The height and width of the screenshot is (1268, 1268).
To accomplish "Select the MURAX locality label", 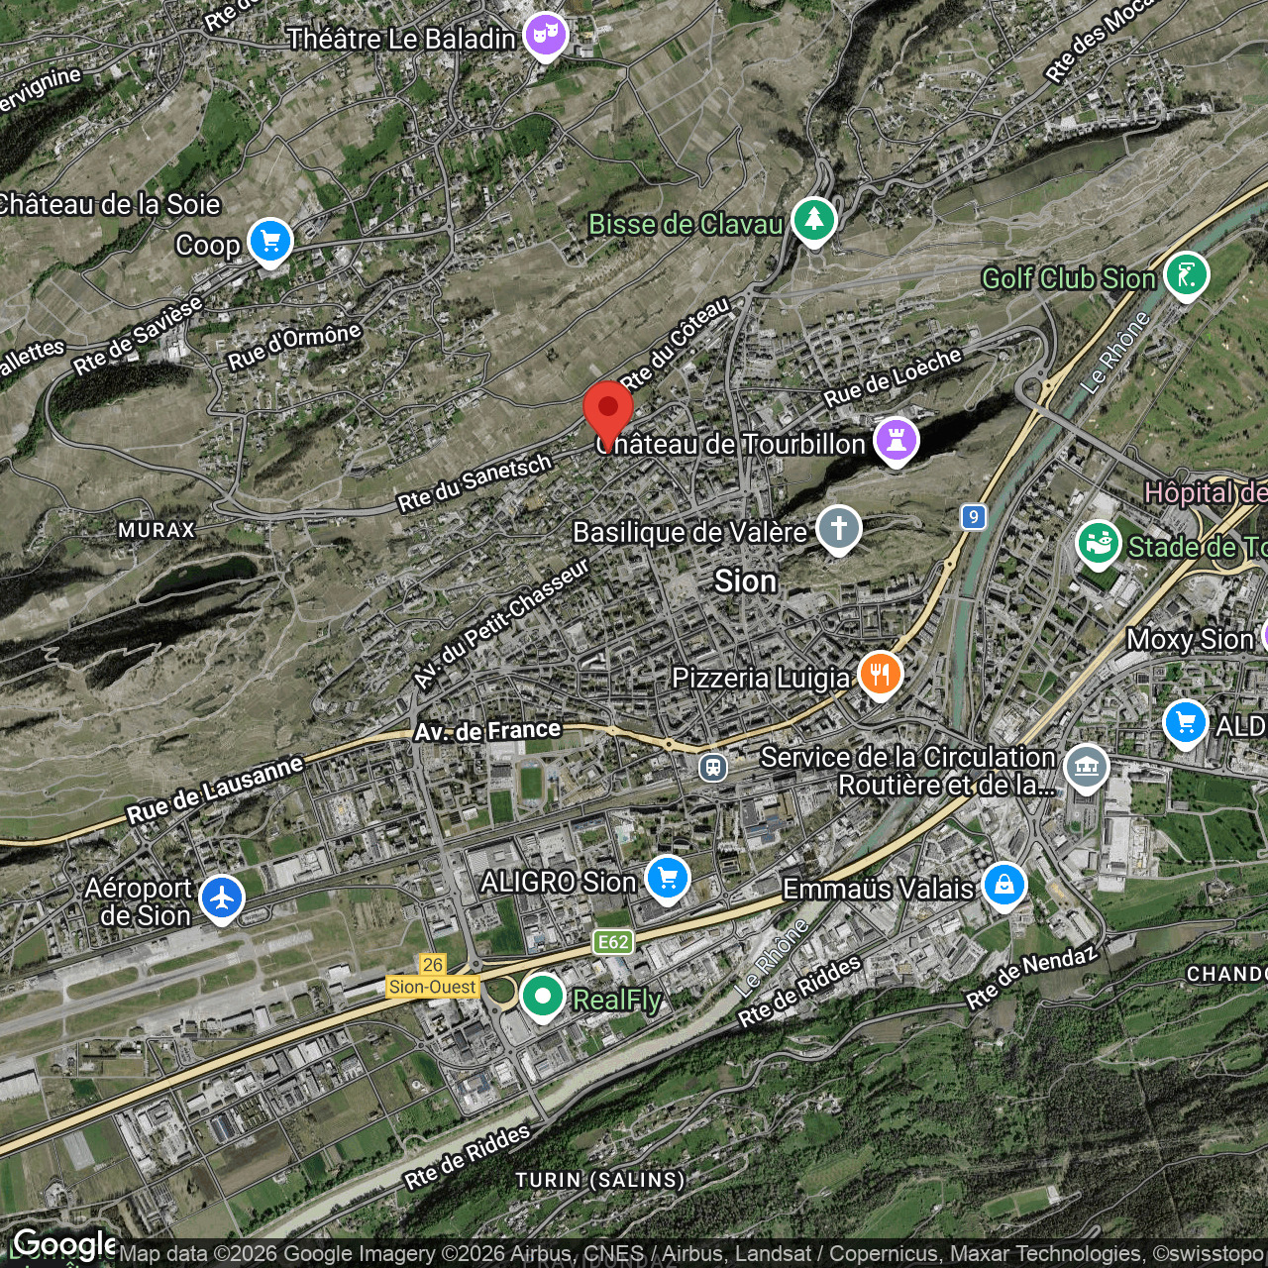I will pos(157,530).
